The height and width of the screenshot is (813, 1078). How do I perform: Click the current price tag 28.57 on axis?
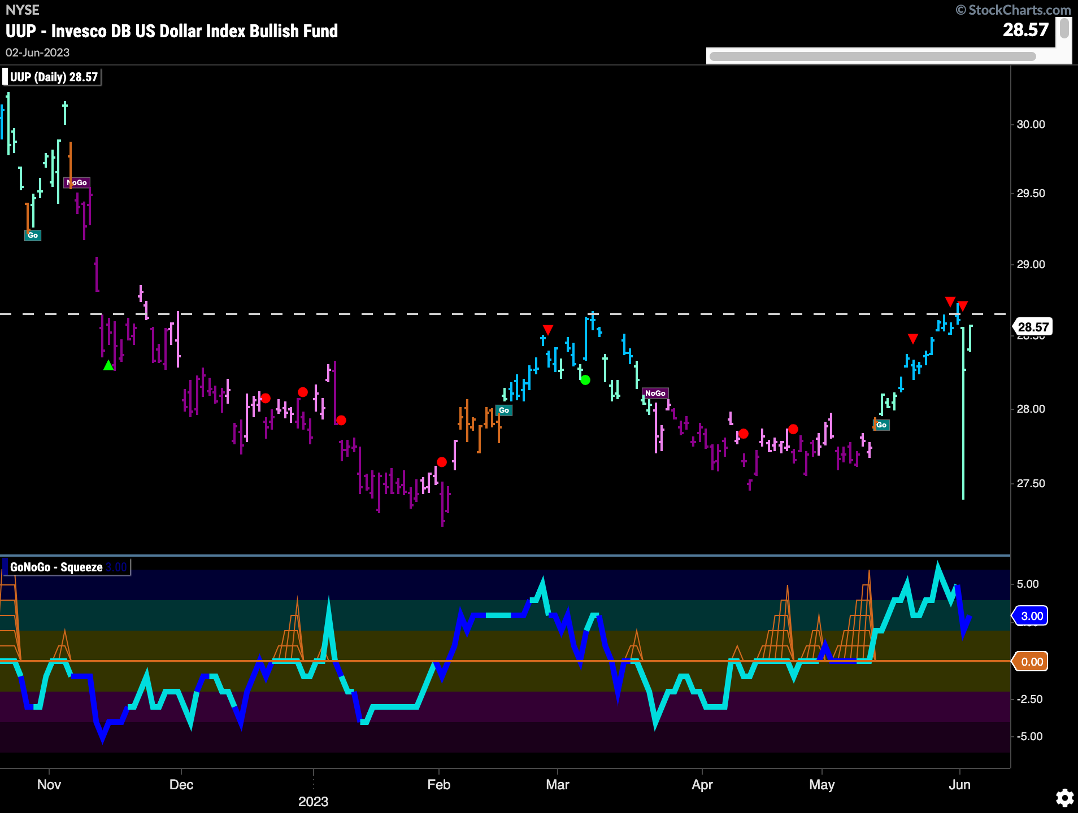pyautogui.click(x=1033, y=327)
